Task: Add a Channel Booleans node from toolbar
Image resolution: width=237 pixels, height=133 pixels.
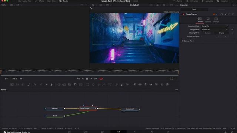Action: 64,85
